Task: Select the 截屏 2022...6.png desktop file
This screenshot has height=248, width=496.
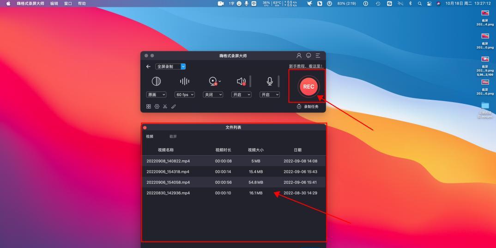Action: point(485,87)
